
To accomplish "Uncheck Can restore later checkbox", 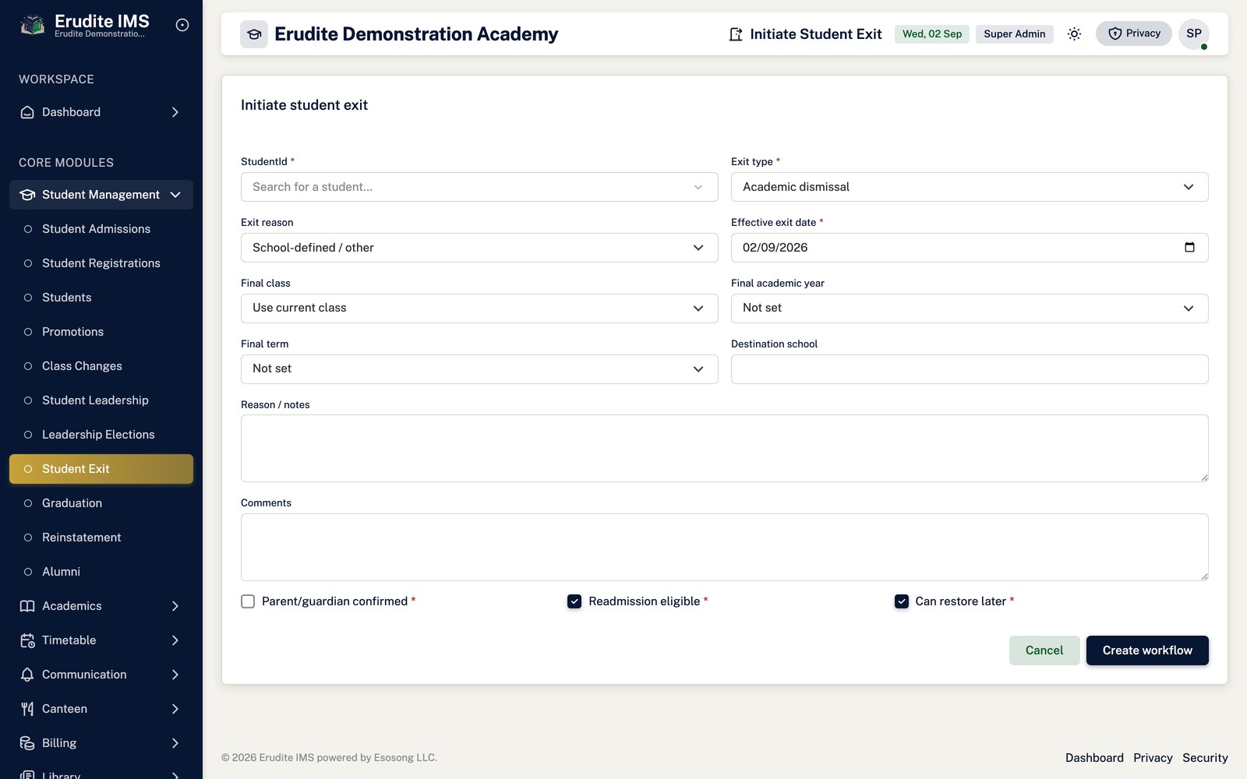I will pyautogui.click(x=902, y=601).
